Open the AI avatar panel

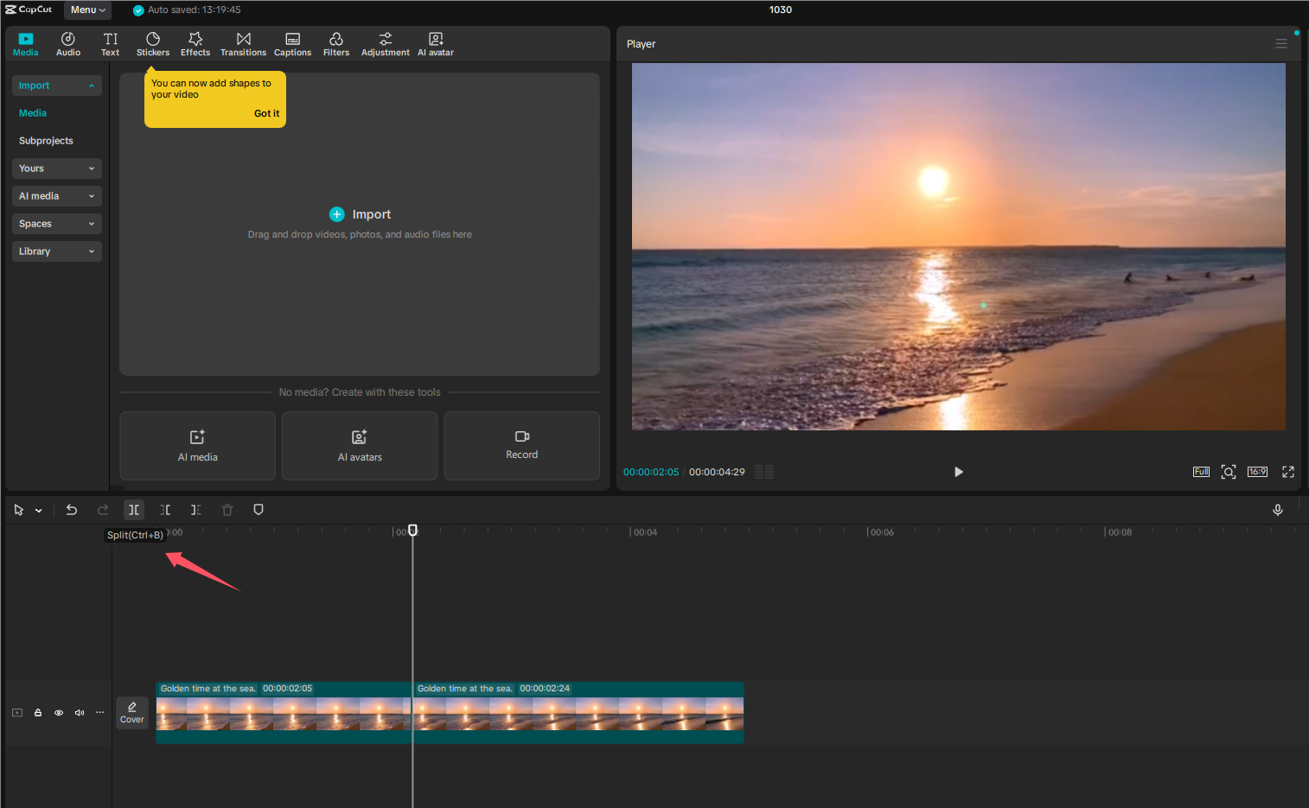pos(435,43)
